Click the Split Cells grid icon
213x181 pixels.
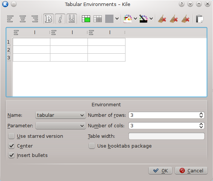(98, 19)
